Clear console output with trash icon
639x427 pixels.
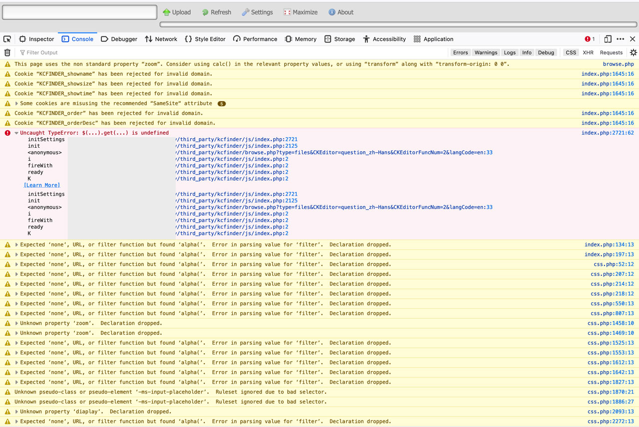[7, 52]
